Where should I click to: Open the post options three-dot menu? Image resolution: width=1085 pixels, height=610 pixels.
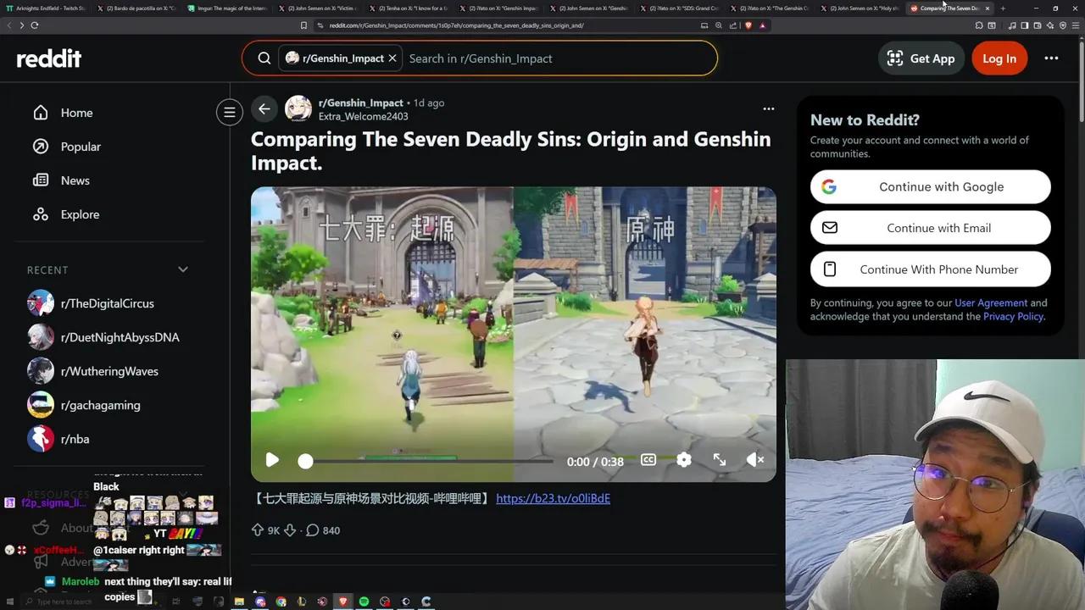[x=769, y=108]
